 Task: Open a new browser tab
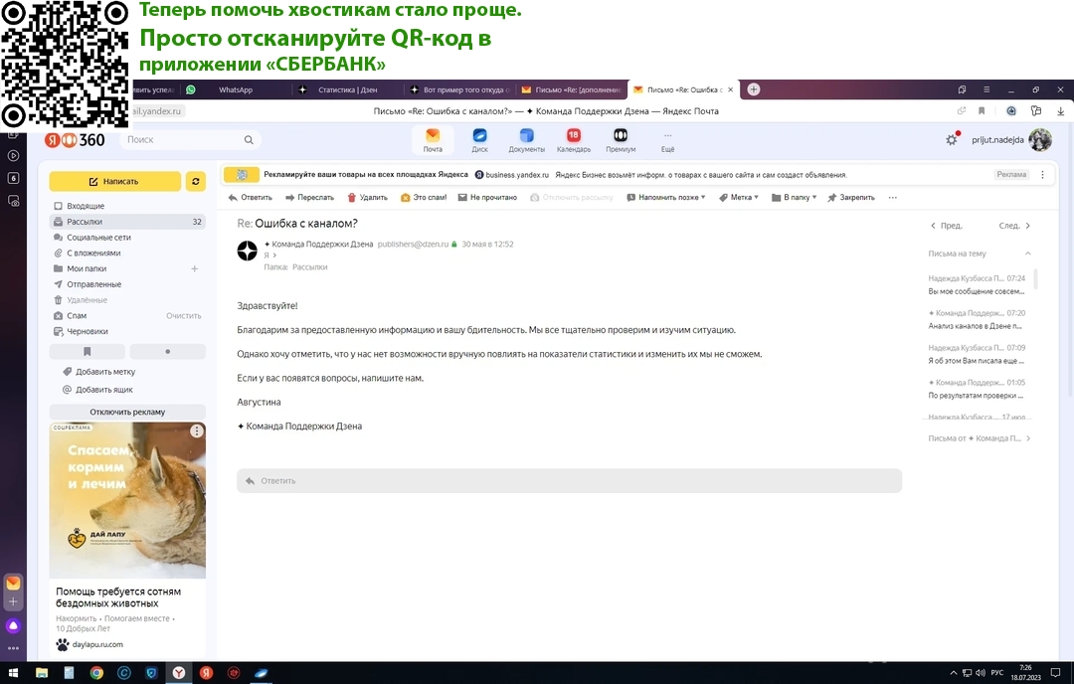click(x=754, y=89)
